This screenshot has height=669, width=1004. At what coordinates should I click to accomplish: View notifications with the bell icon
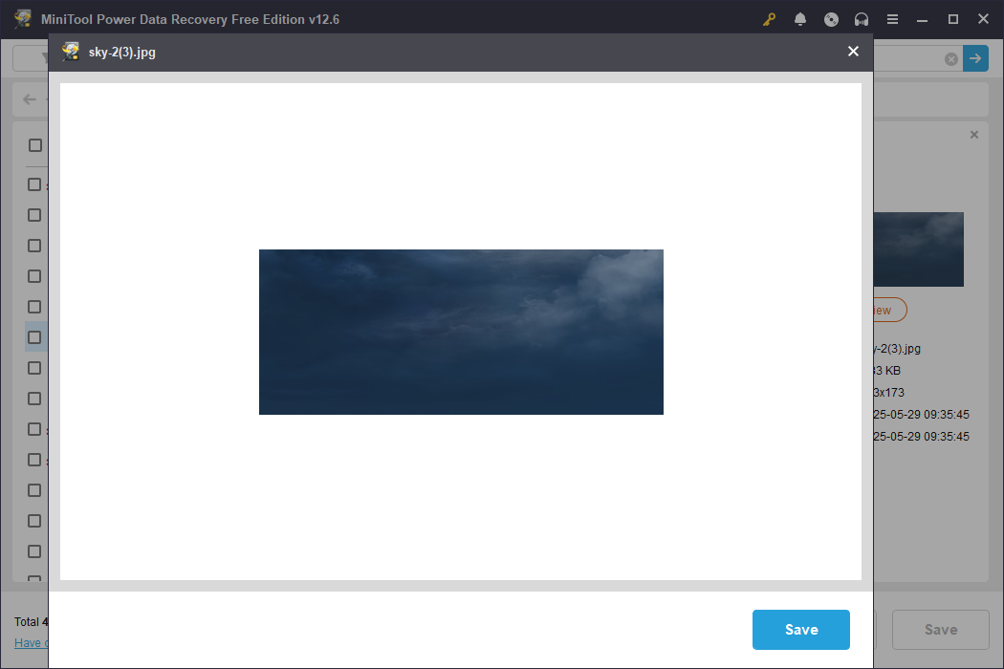800,18
